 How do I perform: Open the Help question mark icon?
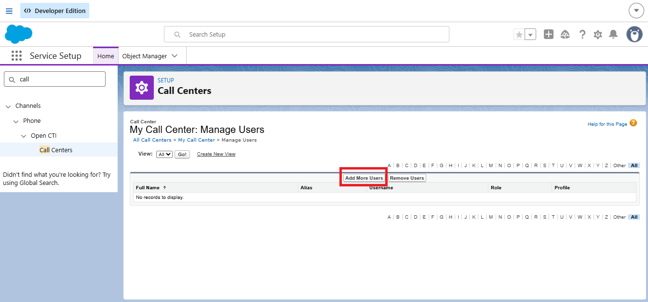(x=582, y=34)
